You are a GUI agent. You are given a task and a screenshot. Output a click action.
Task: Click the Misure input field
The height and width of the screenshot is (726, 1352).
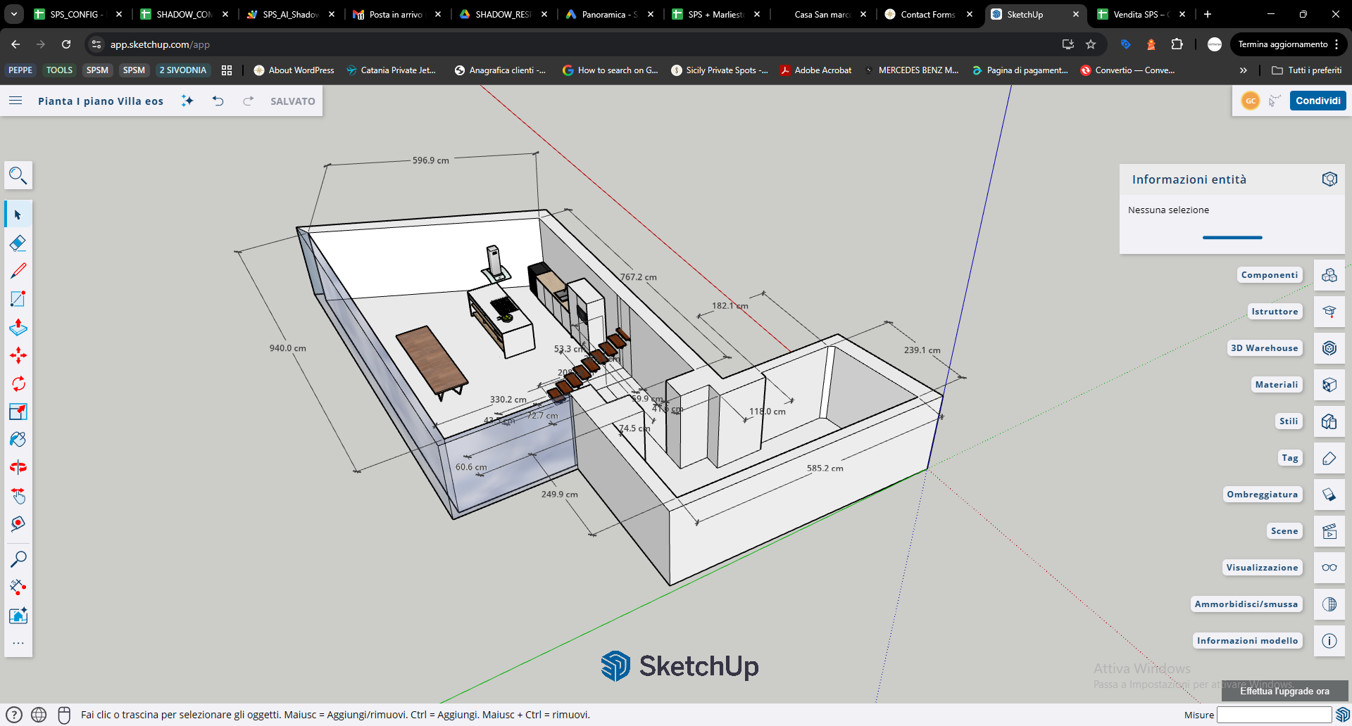pyautogui.click(x=1274, y=715)
